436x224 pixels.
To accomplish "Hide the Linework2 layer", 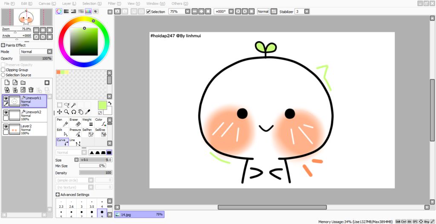I will coord(6,112).
